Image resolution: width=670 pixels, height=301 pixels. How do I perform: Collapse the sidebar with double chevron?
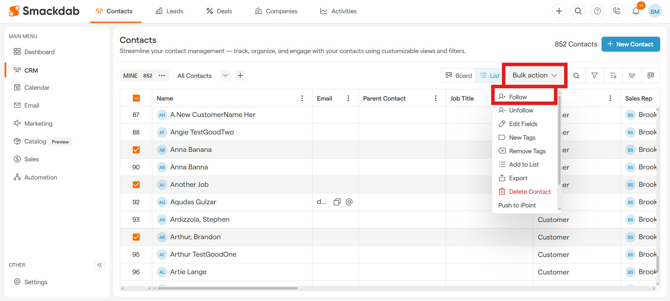(x=100, y=265)
